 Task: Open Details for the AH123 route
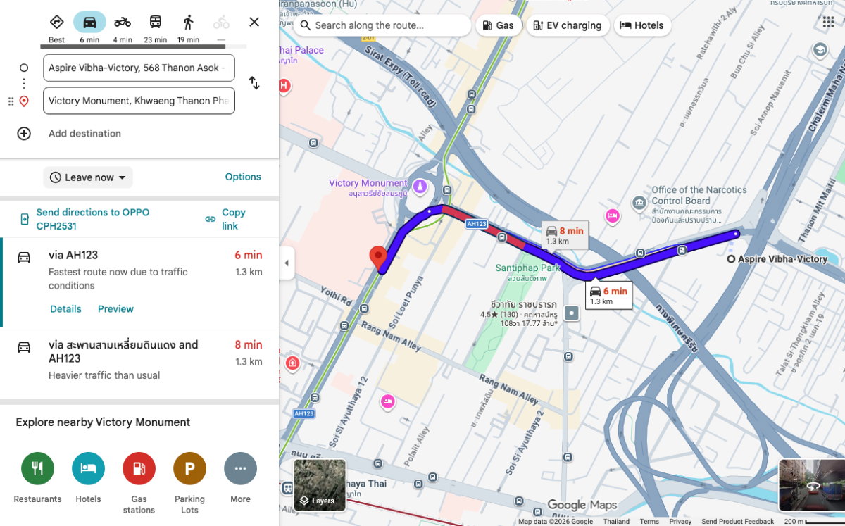[65, 309]
